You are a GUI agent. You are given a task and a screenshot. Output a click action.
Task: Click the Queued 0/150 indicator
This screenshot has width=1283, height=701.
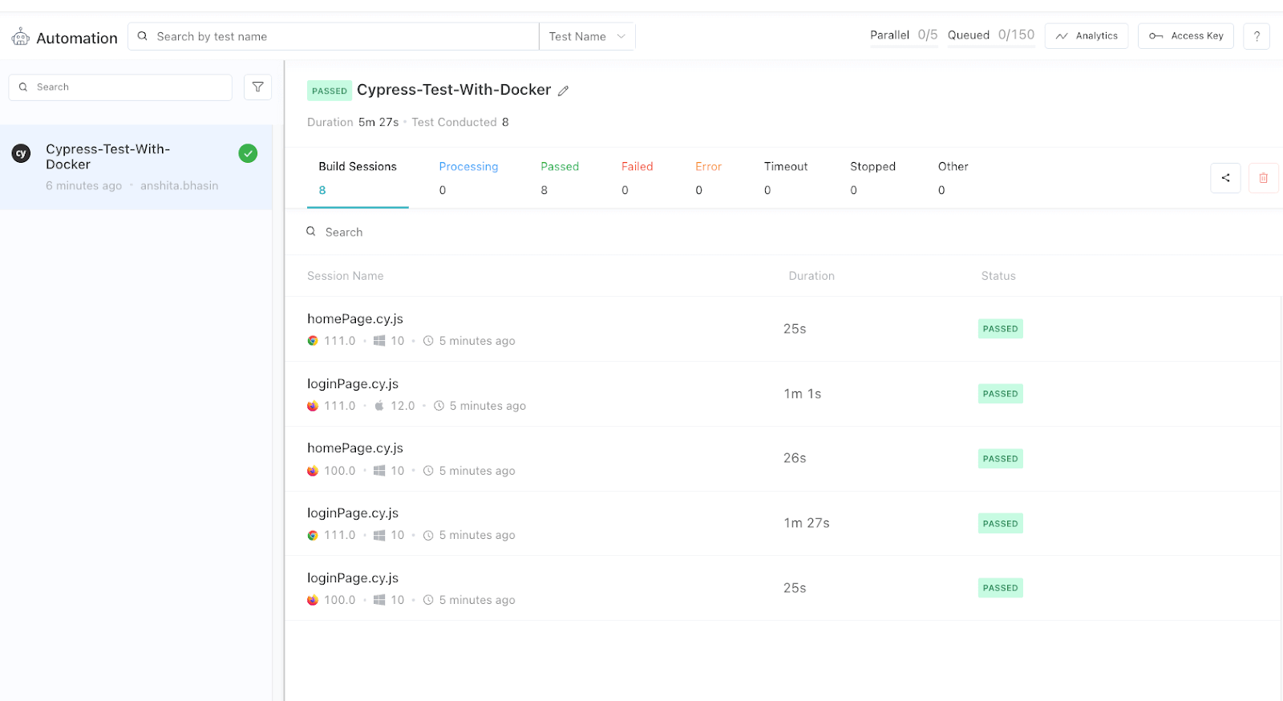pyautogui.click(x=991, y=35)
